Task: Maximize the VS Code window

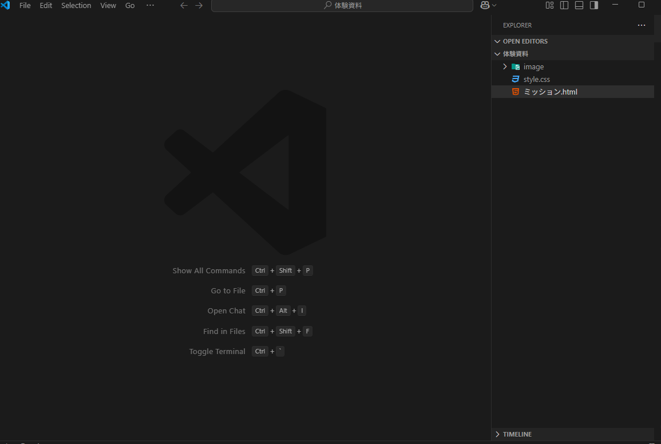Action: (x=642, y=5)
